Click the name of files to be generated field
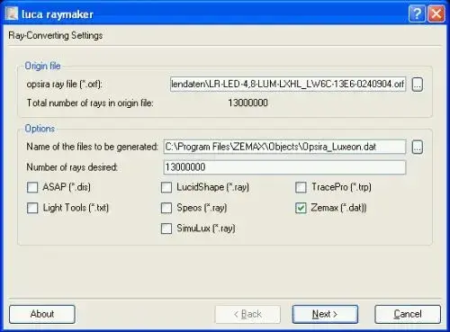 coord(284,147)
